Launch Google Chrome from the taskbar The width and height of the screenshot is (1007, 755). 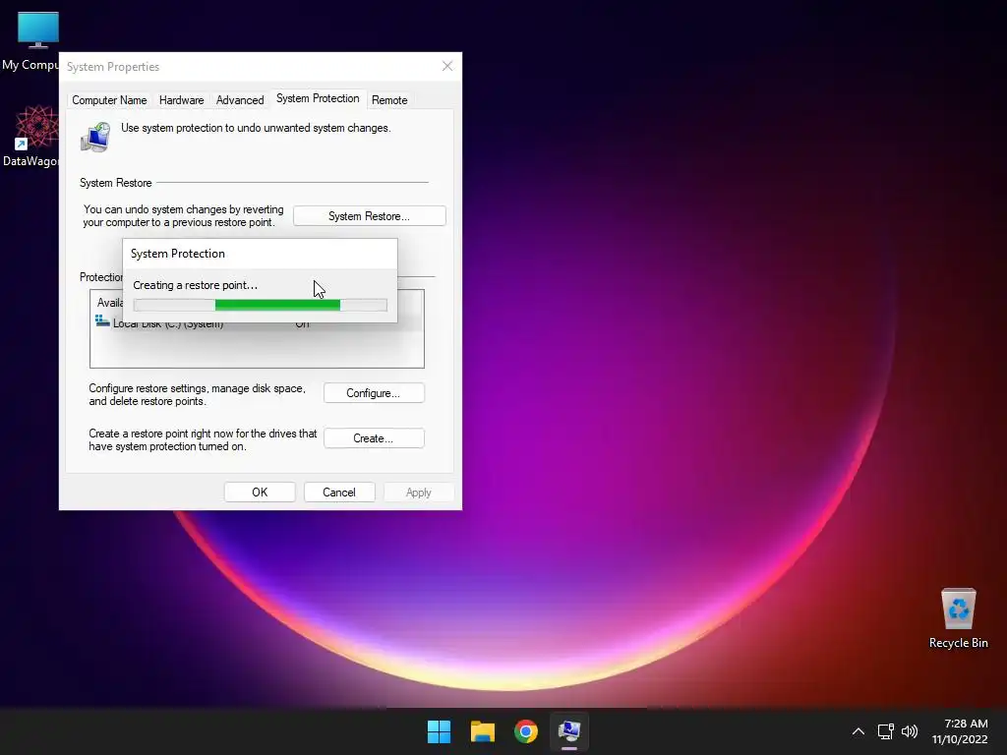[526, 731]
